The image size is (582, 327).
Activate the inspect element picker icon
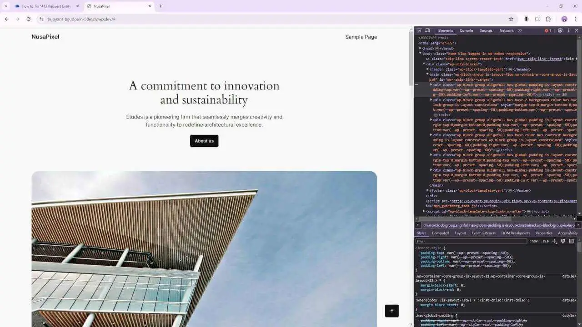point(419,30)
